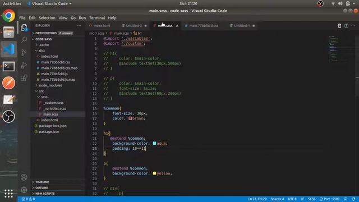Open the Explorer view in activity bar
This screenshot has width=359, height=202.
24,27
